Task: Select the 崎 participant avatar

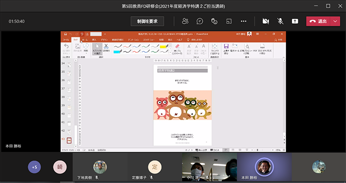Action: (x=60, y=167)
